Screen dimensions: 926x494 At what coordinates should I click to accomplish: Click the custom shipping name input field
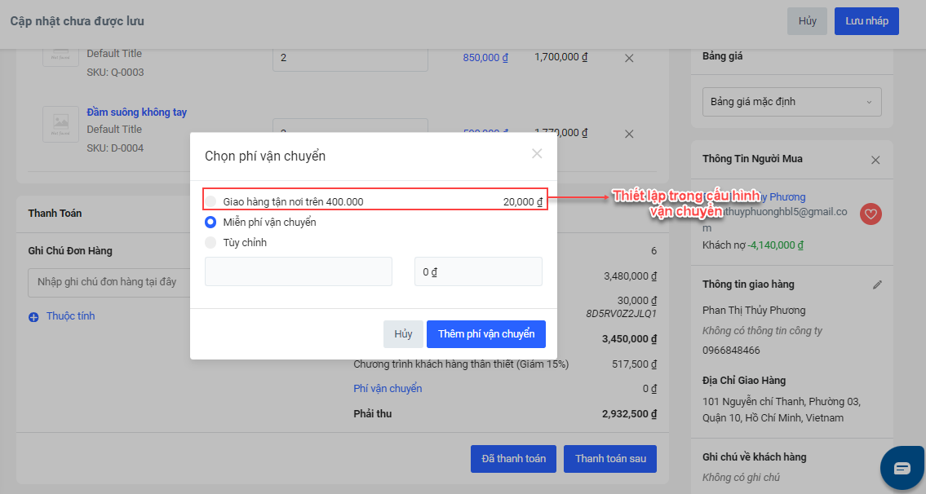click(298, 271)
